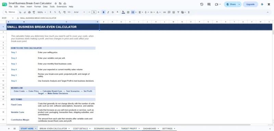Viewport: 274px width, 131px height.
Task: Open Functions sigma icon
Action: tap(189, 12)
